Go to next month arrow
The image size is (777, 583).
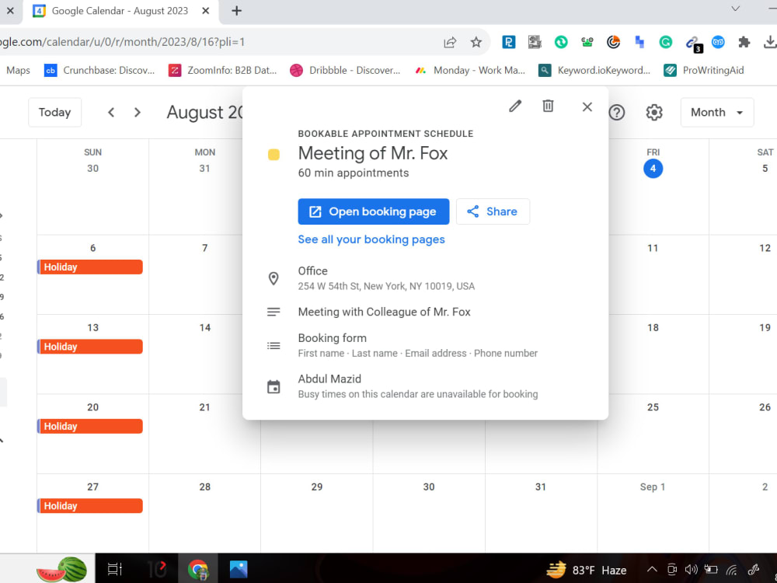point(138,113)
